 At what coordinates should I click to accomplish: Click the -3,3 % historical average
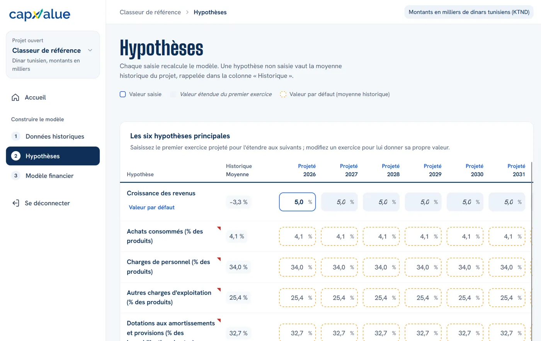238,202
